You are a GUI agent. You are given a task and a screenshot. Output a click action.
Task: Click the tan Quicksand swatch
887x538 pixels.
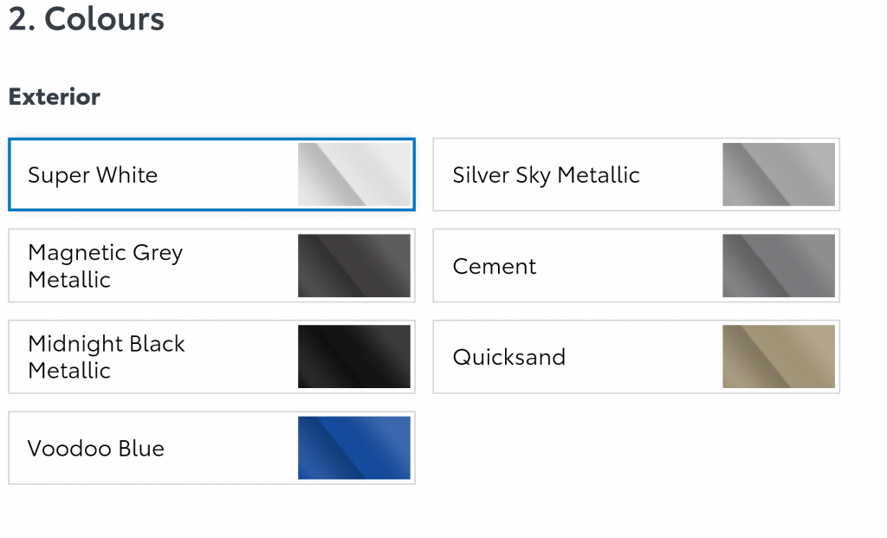coord(779,356)
